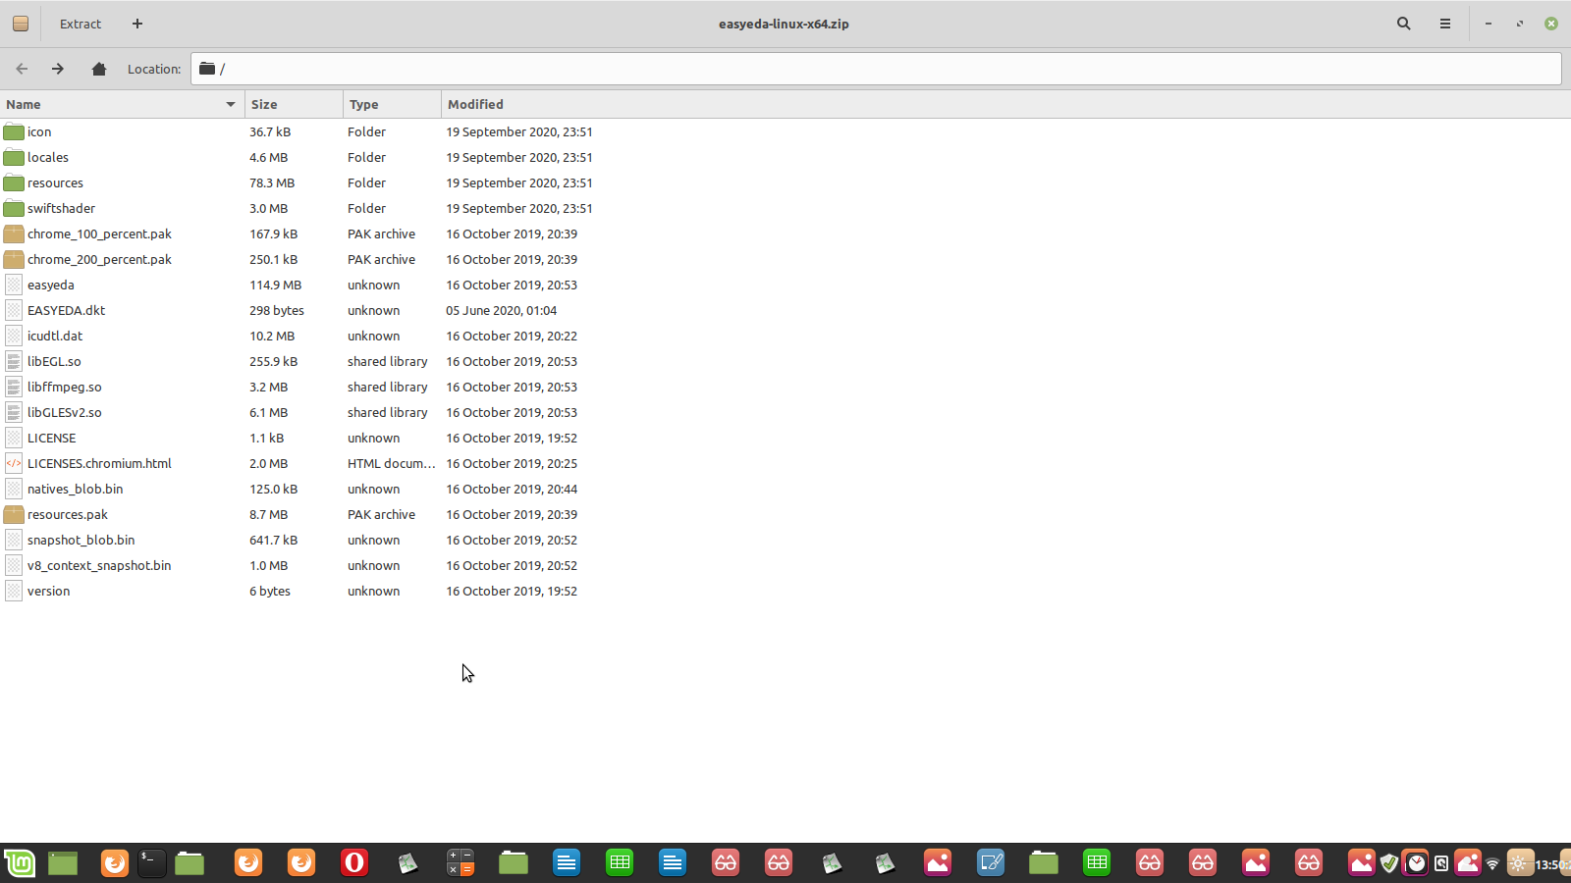
Task: Click the 78.3 MB size of resources
Action: (272, 182)
